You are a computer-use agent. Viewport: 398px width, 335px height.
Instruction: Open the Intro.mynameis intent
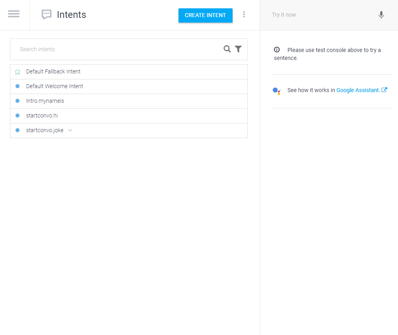click(45, 101)
